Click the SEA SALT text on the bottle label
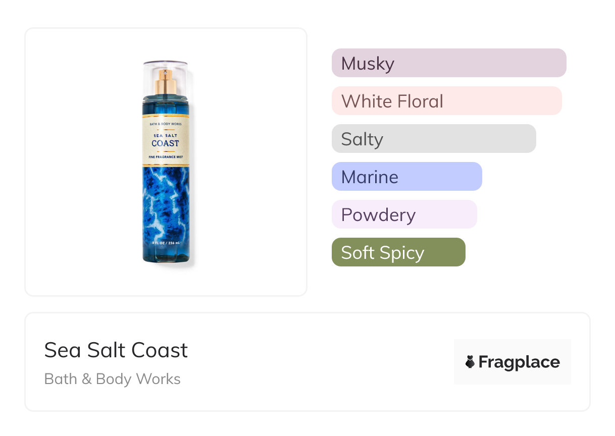Screen dimensions: 615x436 click(x=165, y=135)
